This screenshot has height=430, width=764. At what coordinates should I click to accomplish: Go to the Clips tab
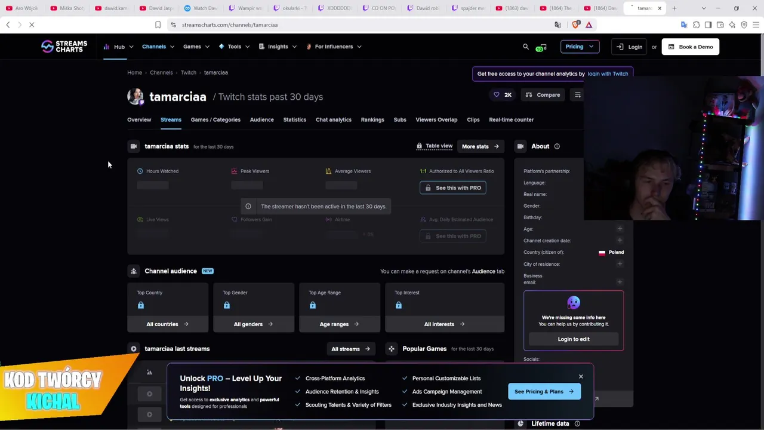click(473, 119)
